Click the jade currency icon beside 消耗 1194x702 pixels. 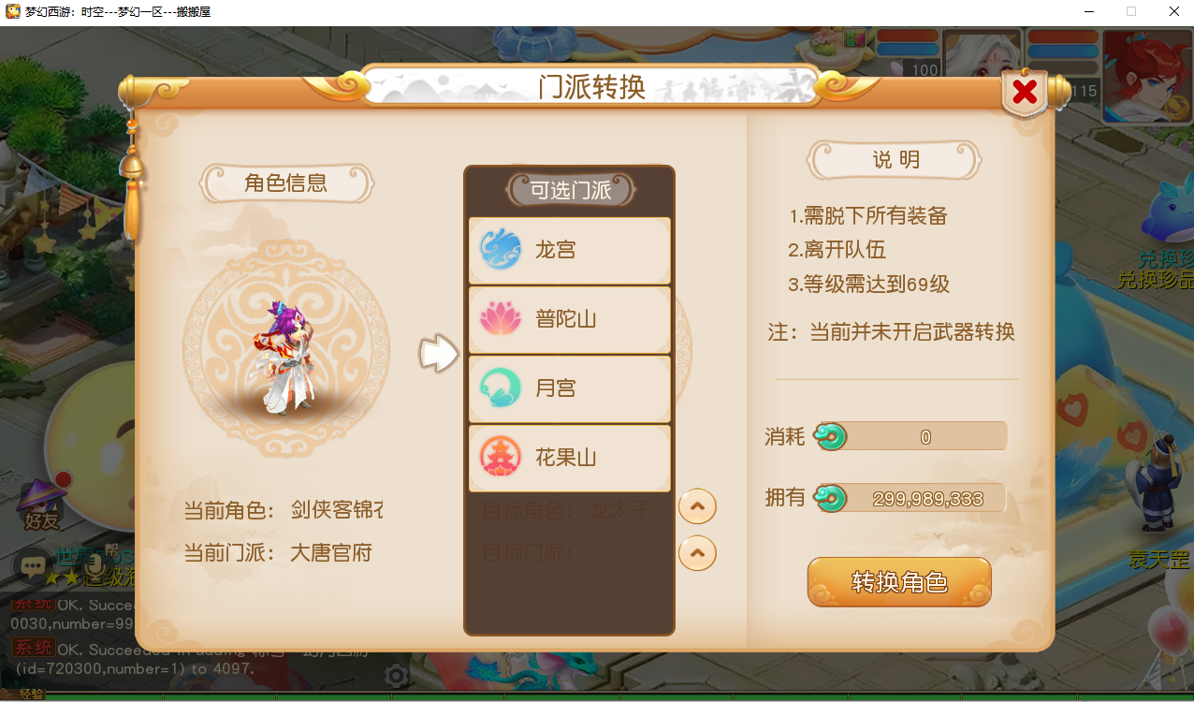click(x=830, y=436)
